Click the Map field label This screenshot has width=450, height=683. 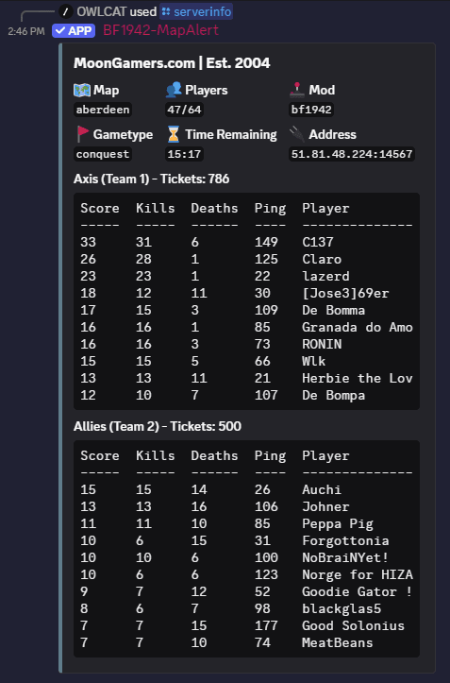107,90
